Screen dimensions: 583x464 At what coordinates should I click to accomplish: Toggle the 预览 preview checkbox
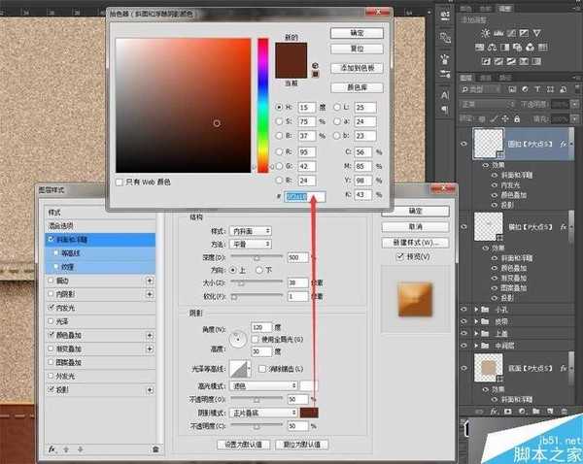(x=401, y=255)
